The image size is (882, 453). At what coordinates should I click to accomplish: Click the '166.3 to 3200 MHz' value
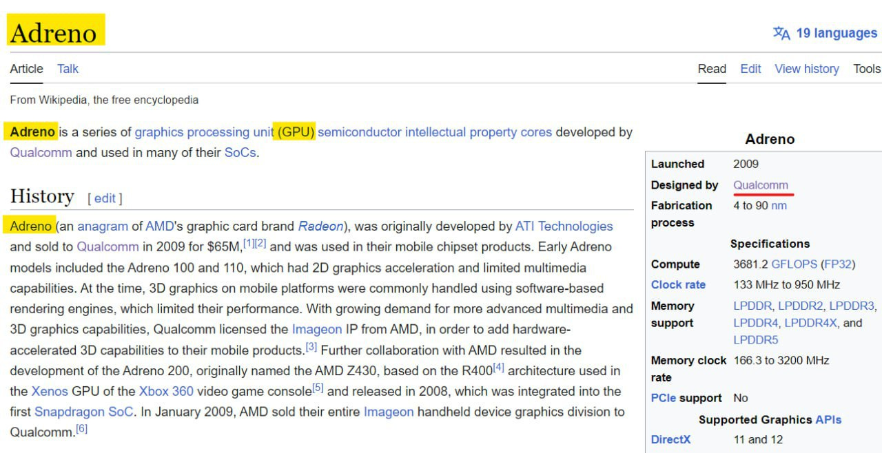tap(781, 360)
